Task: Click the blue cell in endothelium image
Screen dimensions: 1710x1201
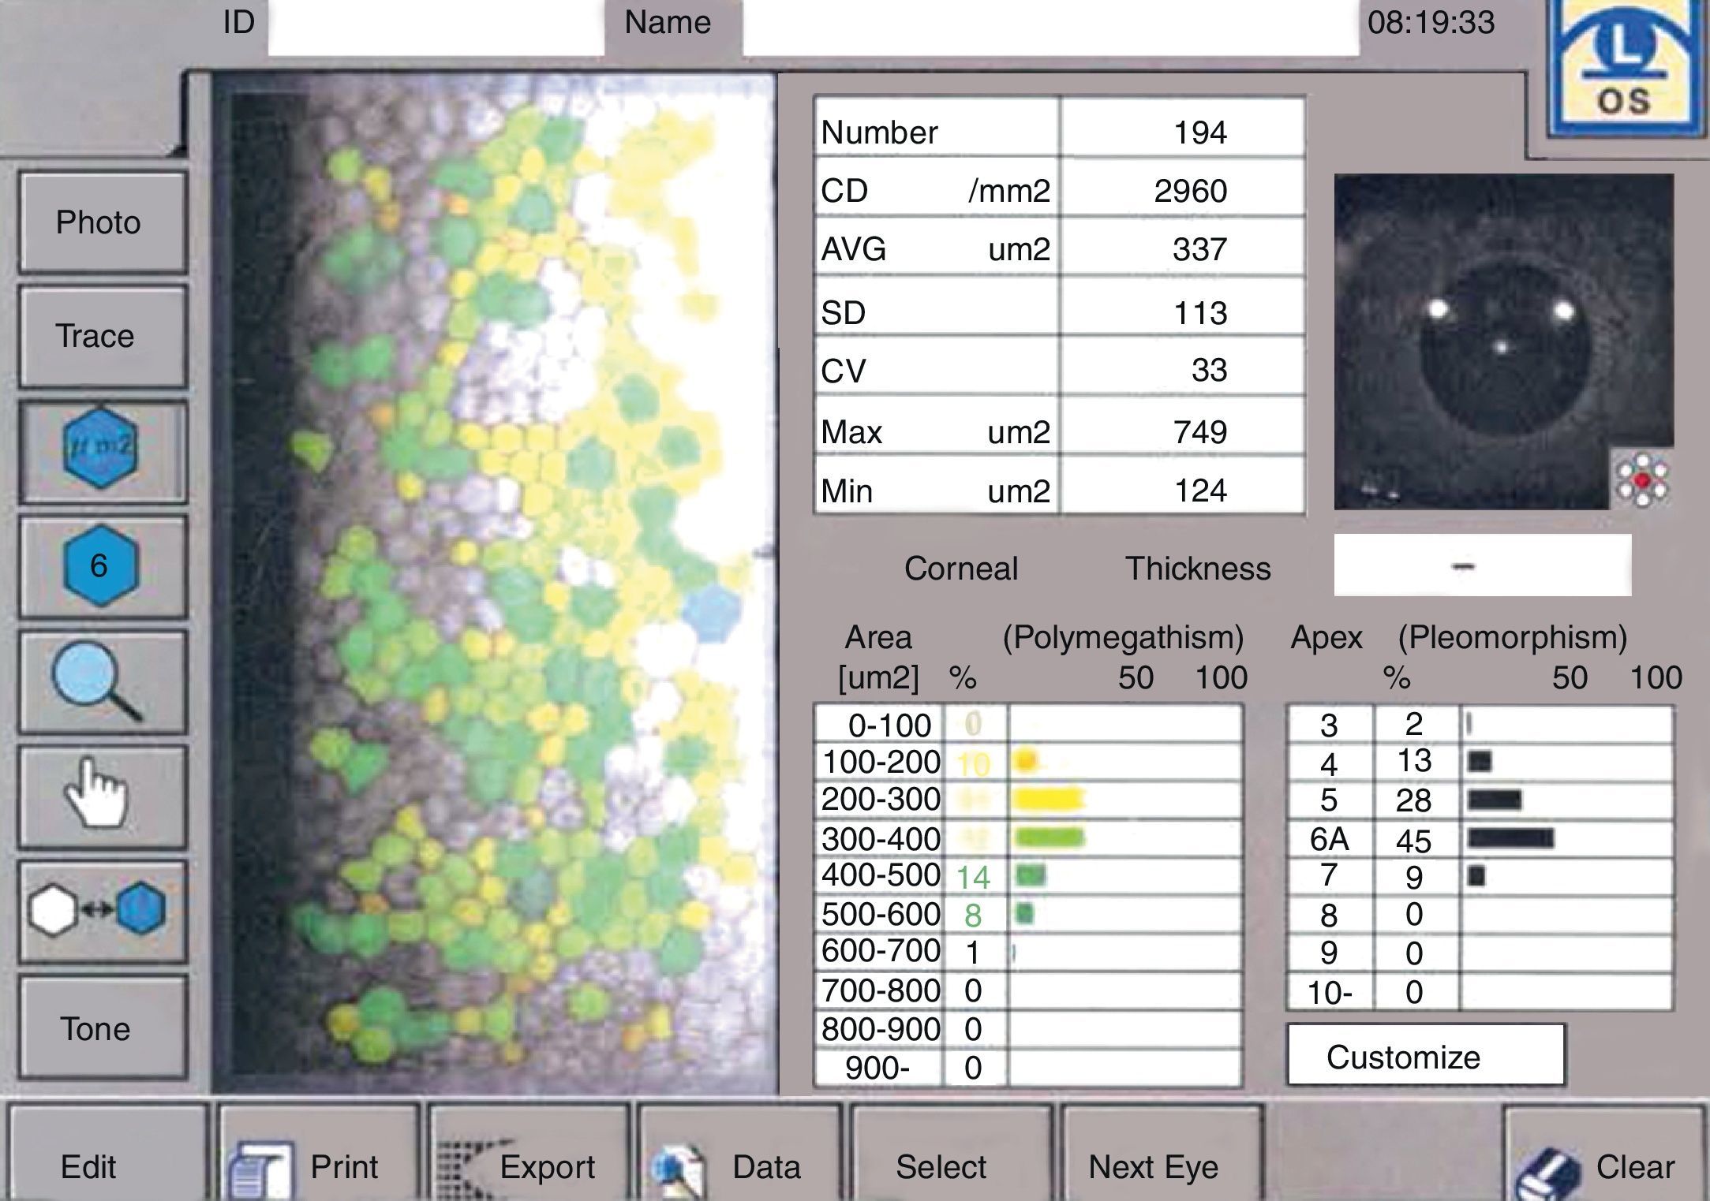Action: [x=712, y=612]
